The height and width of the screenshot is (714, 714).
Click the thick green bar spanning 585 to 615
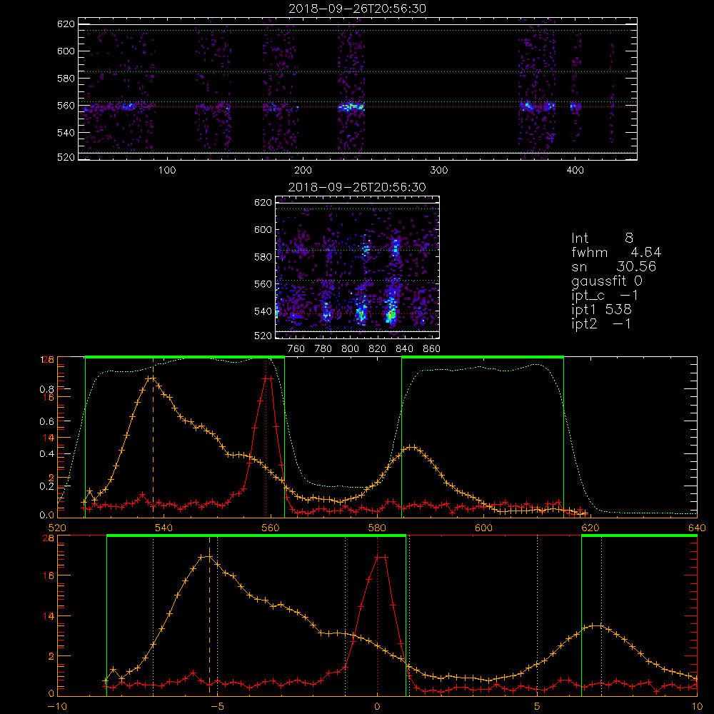[x=483, y=357]
